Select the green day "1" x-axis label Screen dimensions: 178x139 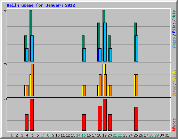pos(11,135)
